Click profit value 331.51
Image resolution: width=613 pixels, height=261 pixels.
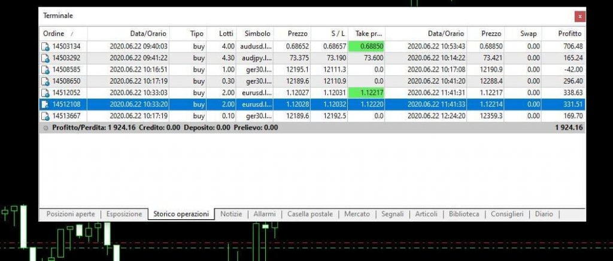573,105
